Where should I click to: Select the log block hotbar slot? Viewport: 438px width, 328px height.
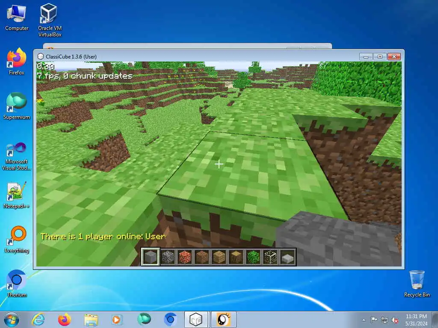click(236, 257)
